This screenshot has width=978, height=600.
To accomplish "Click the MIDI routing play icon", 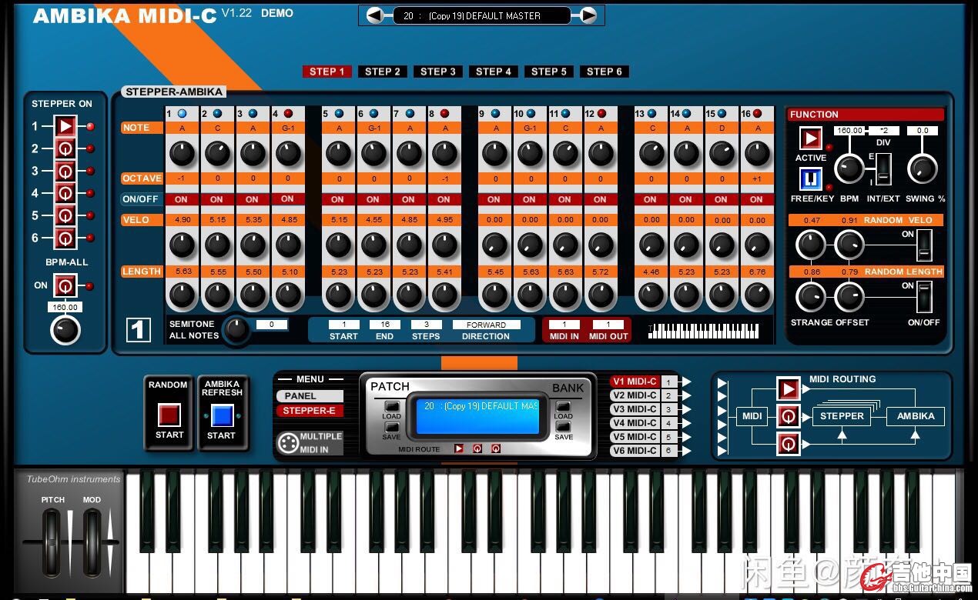I will [x=788, y=389].
